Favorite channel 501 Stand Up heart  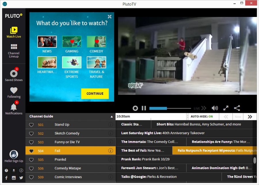pyautogui.click(x=31, y=125)
